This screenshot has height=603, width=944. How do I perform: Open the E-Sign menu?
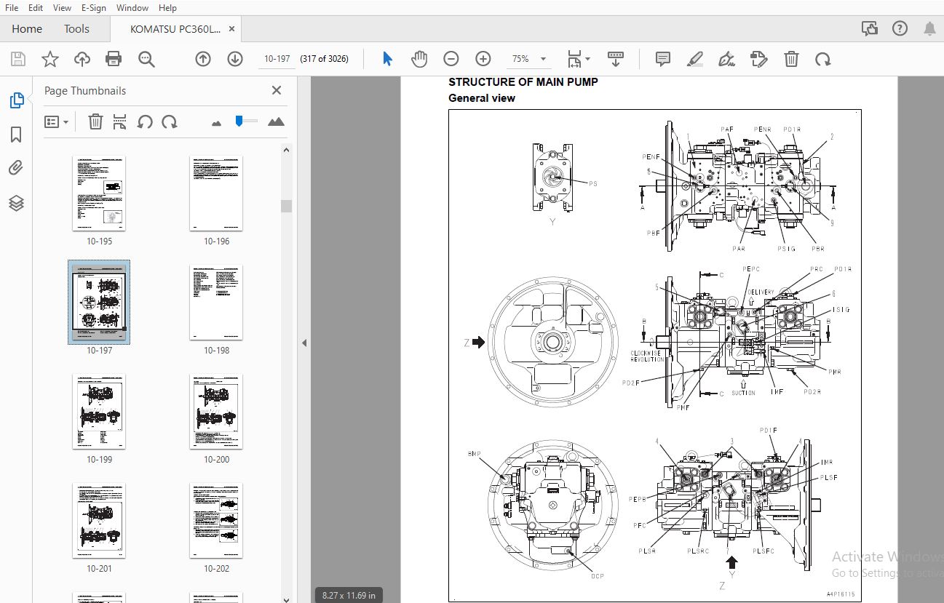93,8
